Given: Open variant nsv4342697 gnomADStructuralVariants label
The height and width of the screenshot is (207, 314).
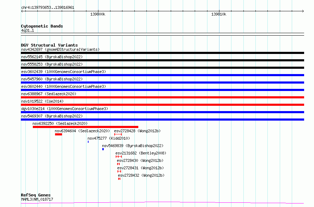Looking at the screenshot, I should 60,49.
